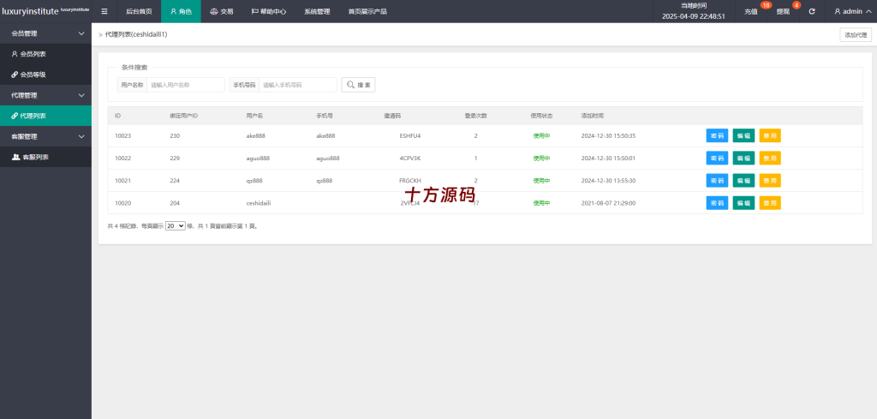877x419 pixels.
Task: Click the 邀请码 column header
Action: click(x=392, y=116)
